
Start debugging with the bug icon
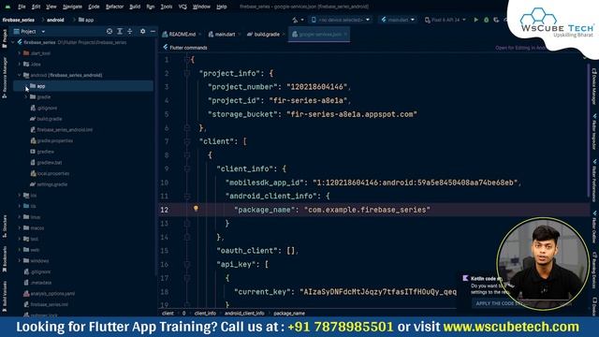pyautogui.click(x=487, y=20)
